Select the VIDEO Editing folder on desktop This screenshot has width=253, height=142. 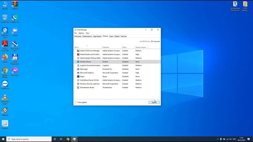[245, 6]
